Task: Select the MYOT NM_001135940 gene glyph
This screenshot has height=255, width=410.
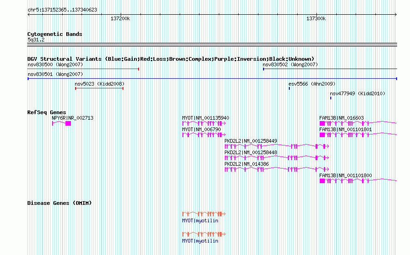Action: tap(204, 123)
